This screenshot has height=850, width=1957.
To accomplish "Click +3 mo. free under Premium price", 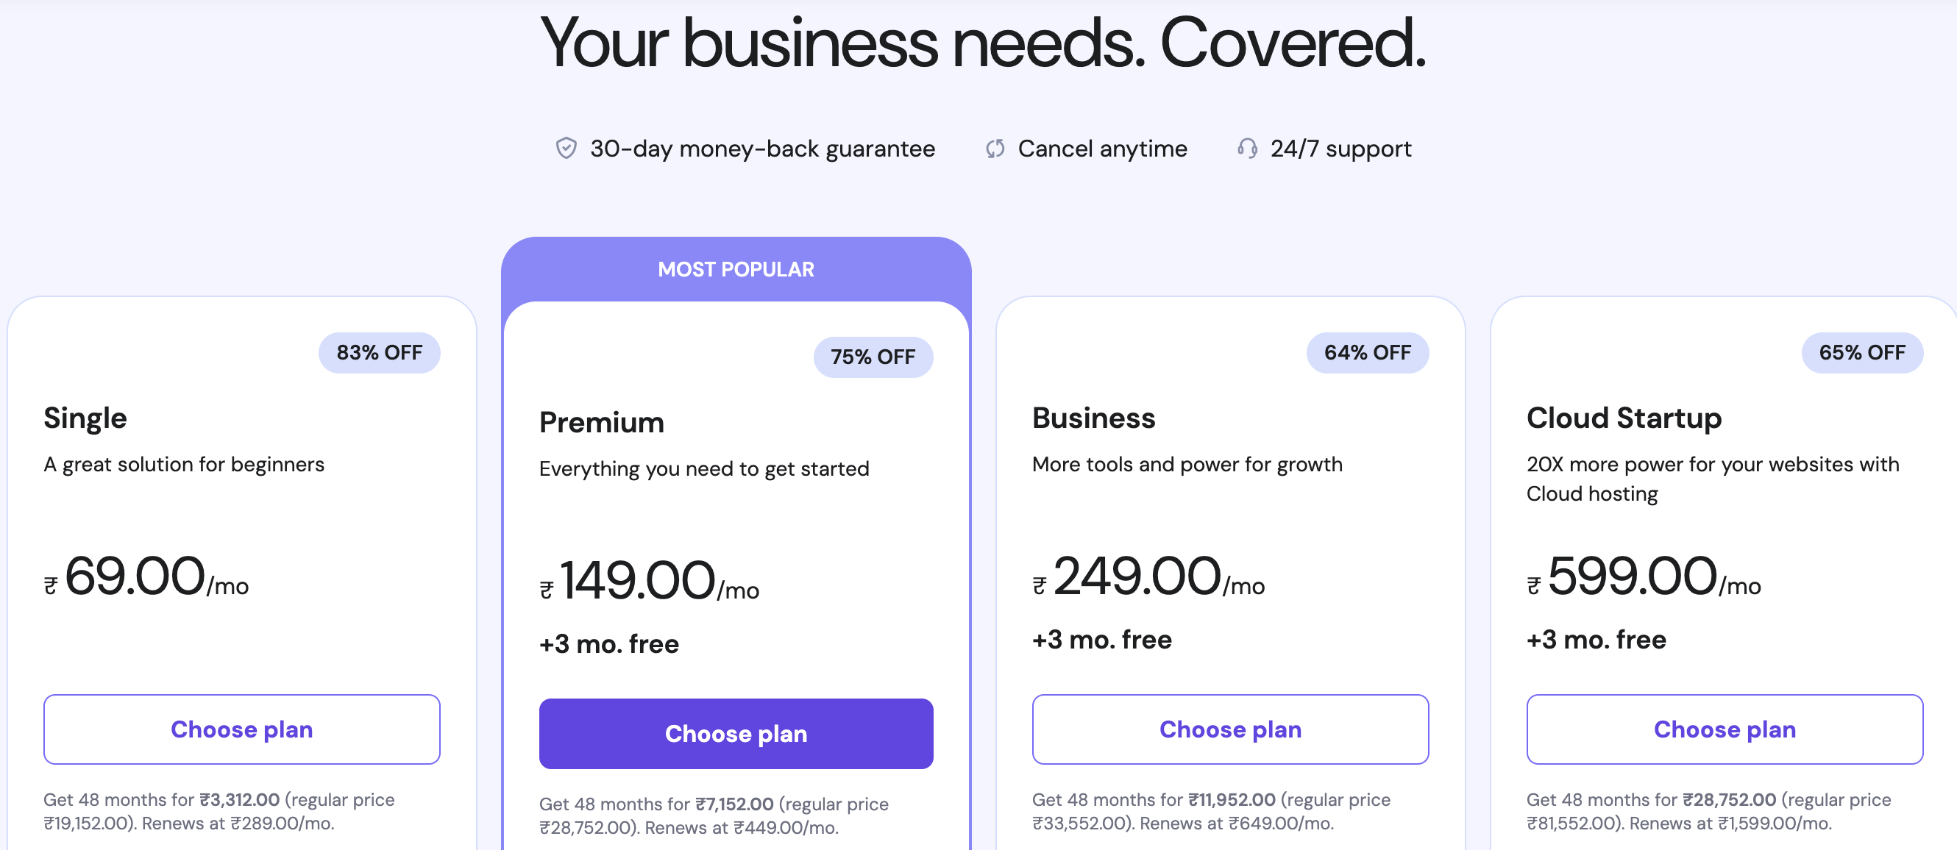I will pyautogui.click(x=608, y=643).
